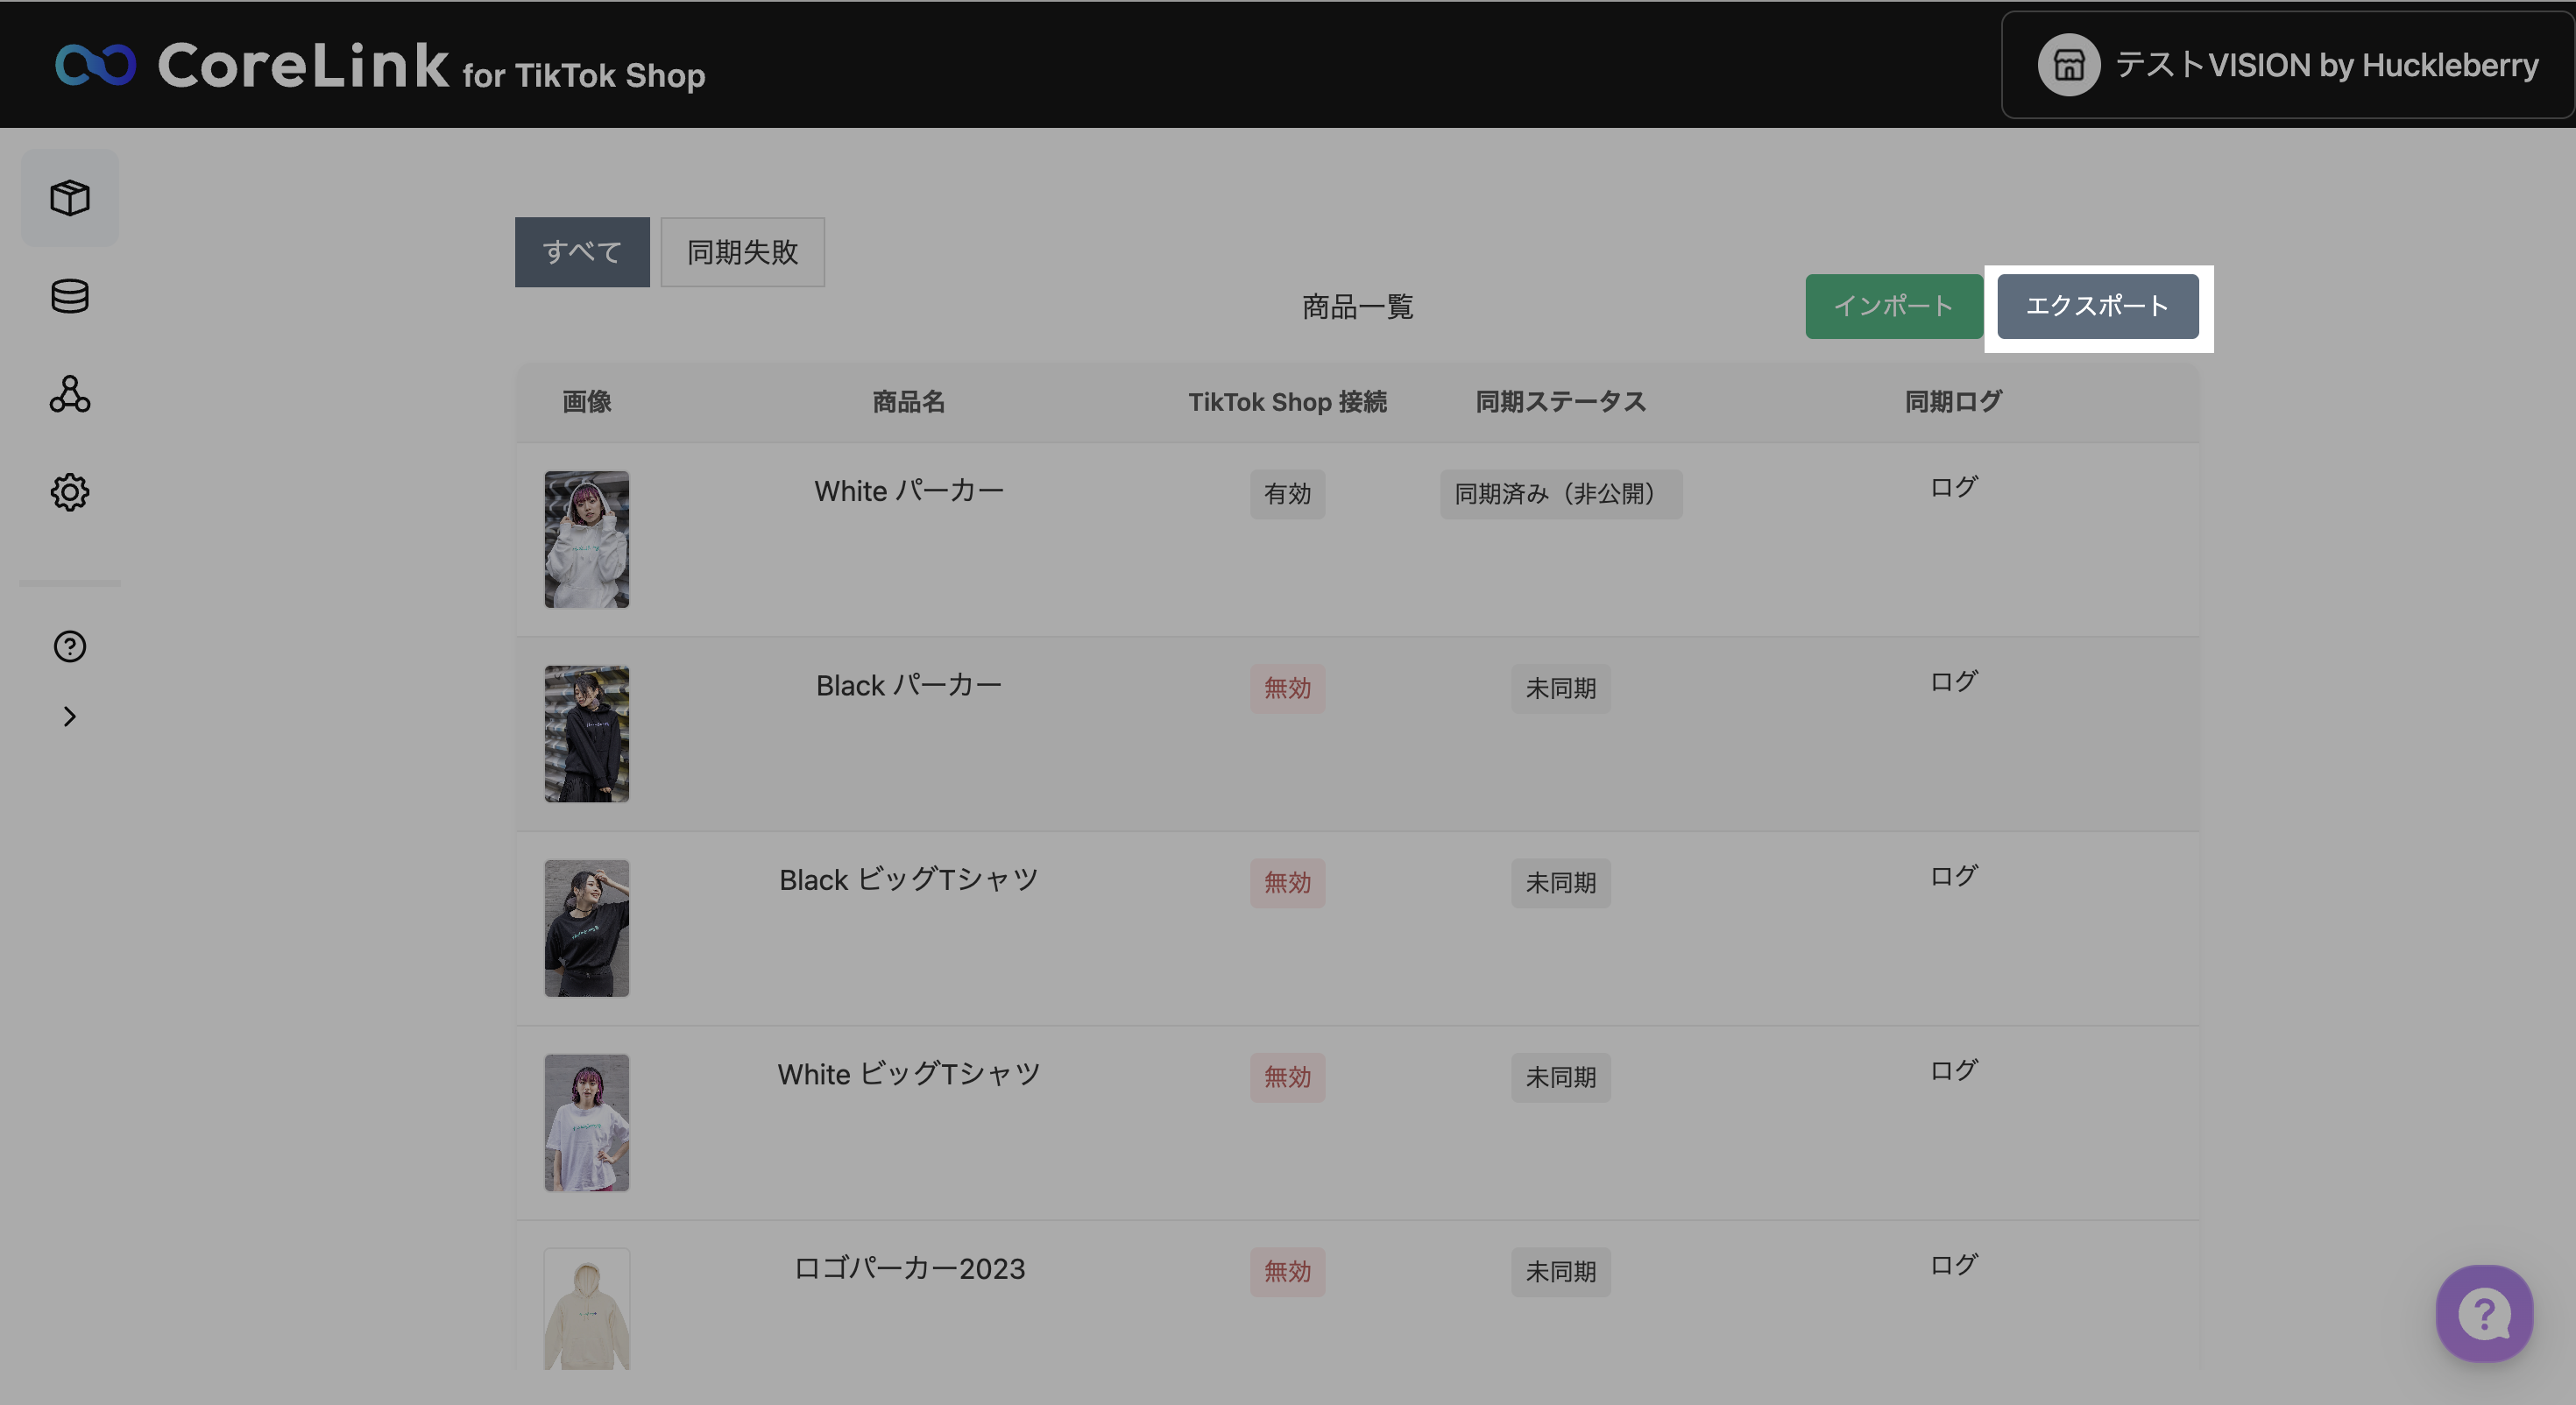2576x1405 pixels.
Task: Click the Black ビッグTシャツ product thumbnail
Action: tap(587, 928)
